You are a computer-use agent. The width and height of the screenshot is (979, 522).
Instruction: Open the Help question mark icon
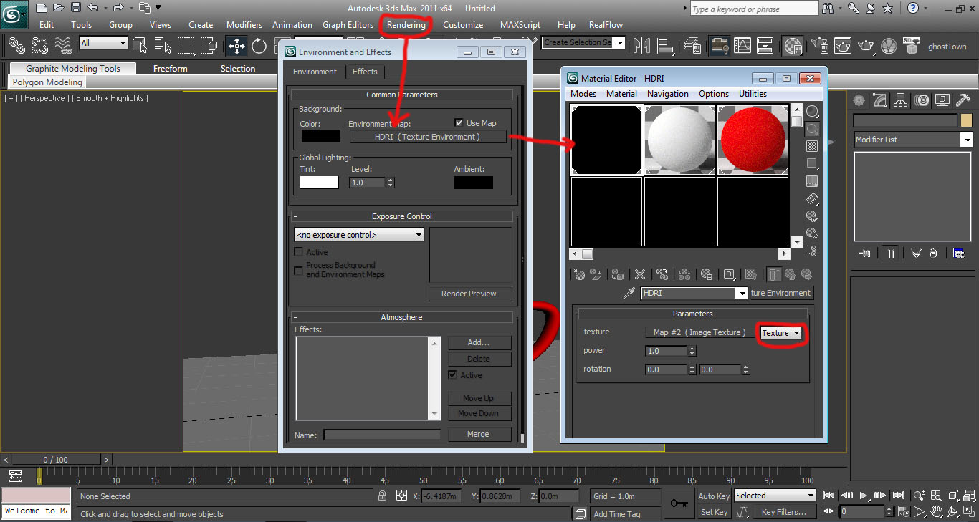click(913, 9)
